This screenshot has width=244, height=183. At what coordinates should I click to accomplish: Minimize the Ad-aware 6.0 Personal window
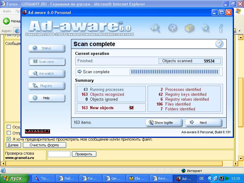pyautogui.click(x=215, y=12)
